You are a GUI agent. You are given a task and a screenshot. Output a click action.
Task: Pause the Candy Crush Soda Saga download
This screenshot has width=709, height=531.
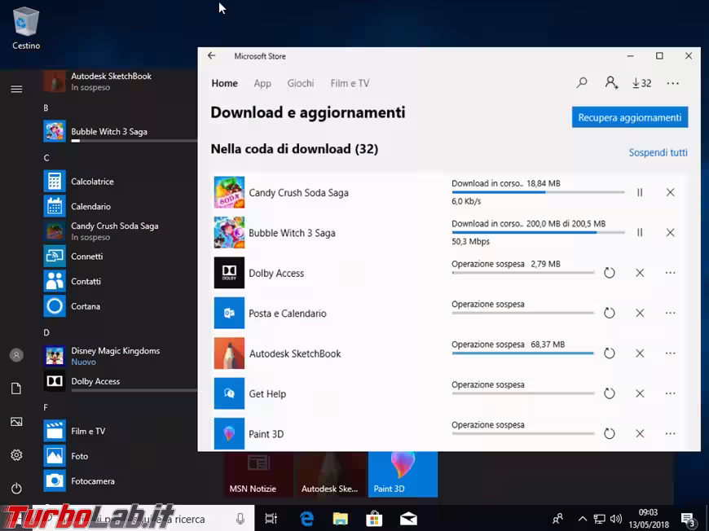click(640, 193)
